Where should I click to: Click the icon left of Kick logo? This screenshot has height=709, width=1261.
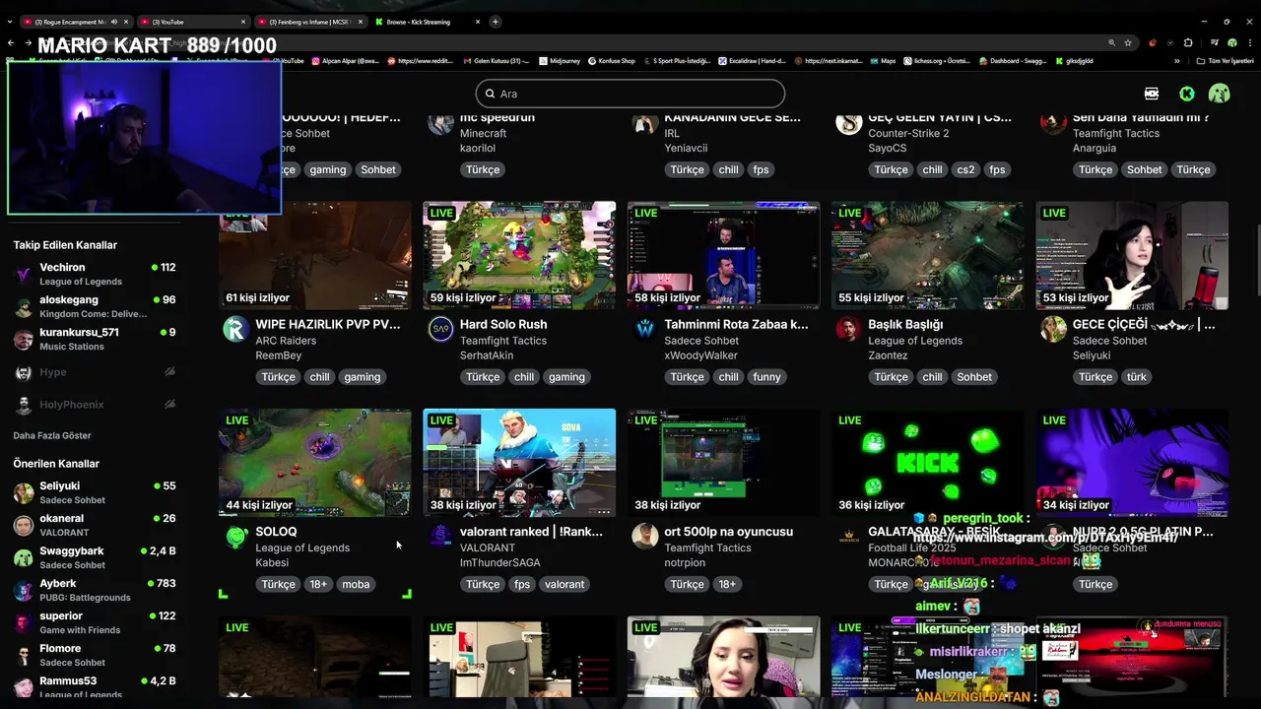pos(1152,94)
